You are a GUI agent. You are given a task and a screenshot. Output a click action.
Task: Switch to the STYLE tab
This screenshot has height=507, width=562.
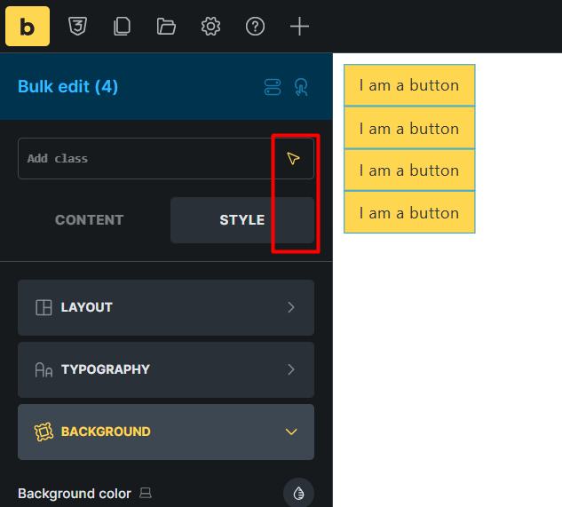click(242, 220)
